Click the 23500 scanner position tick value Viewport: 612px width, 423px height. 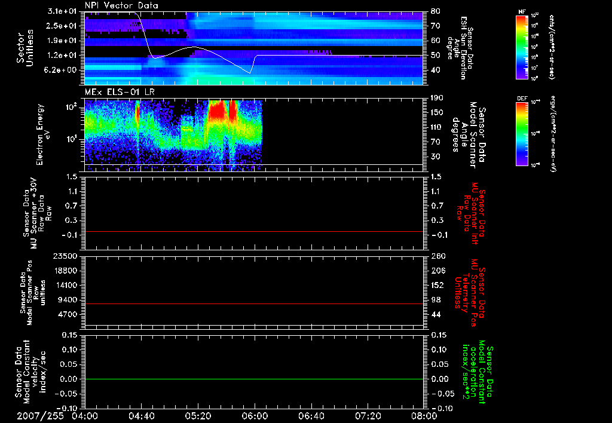pyautogui.click(x=66, y=256)
